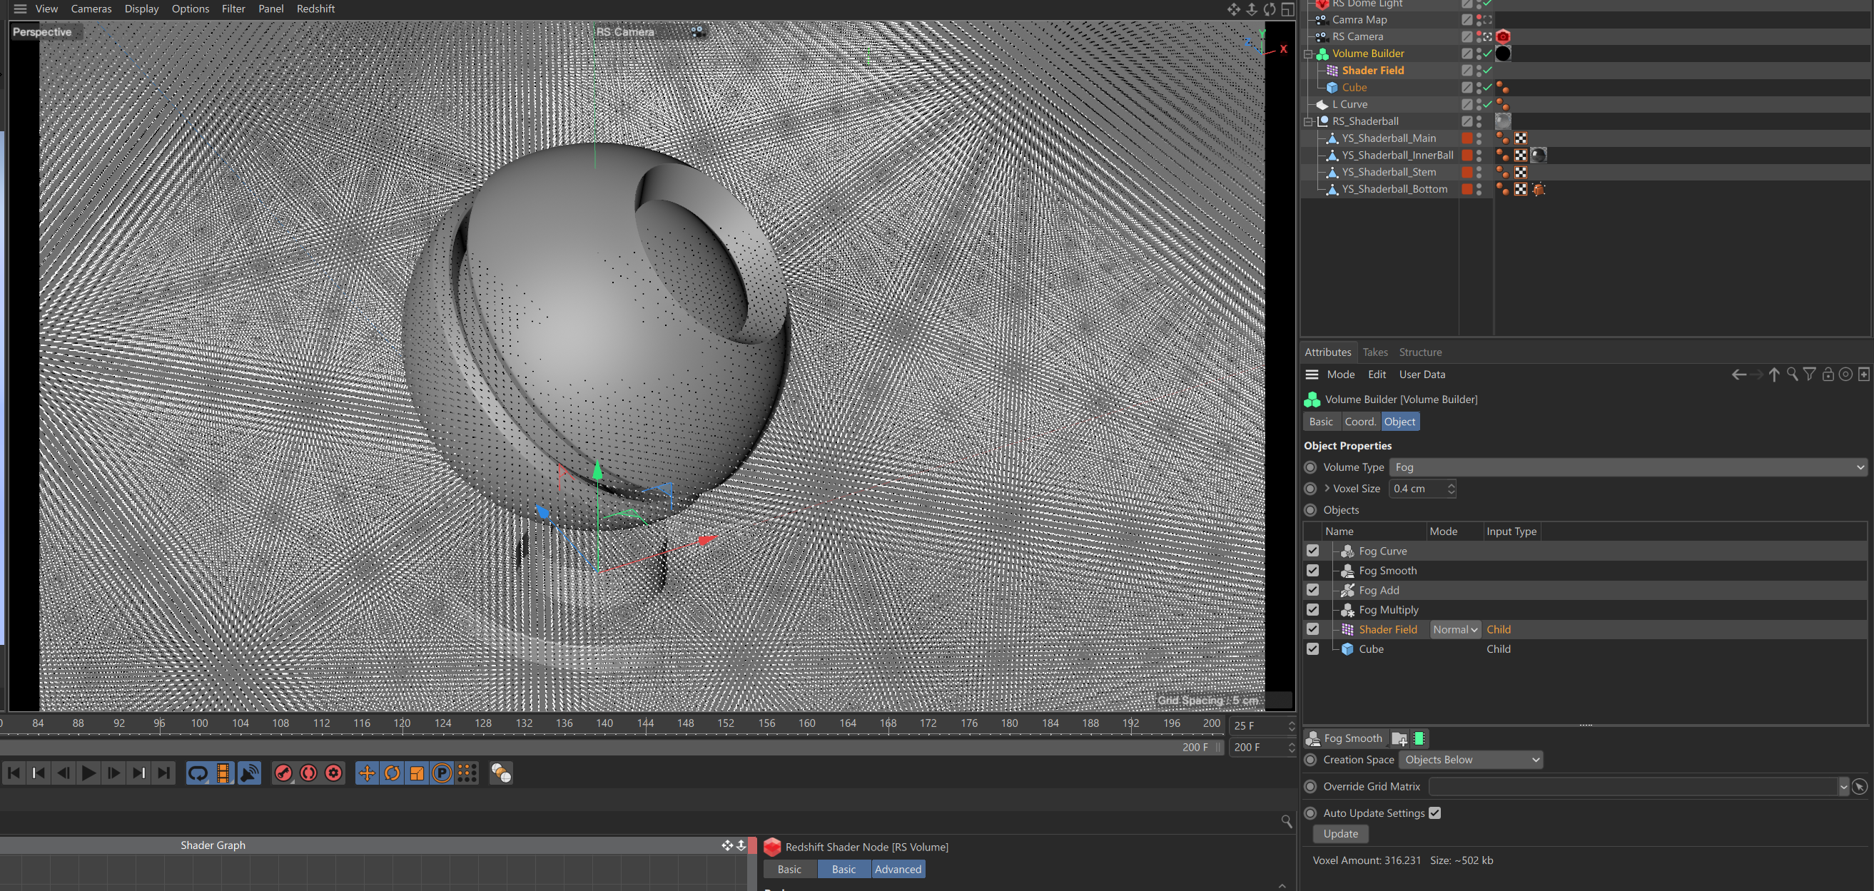
Task: Open the Cameras viewport menu
Action: pos(91,9)
